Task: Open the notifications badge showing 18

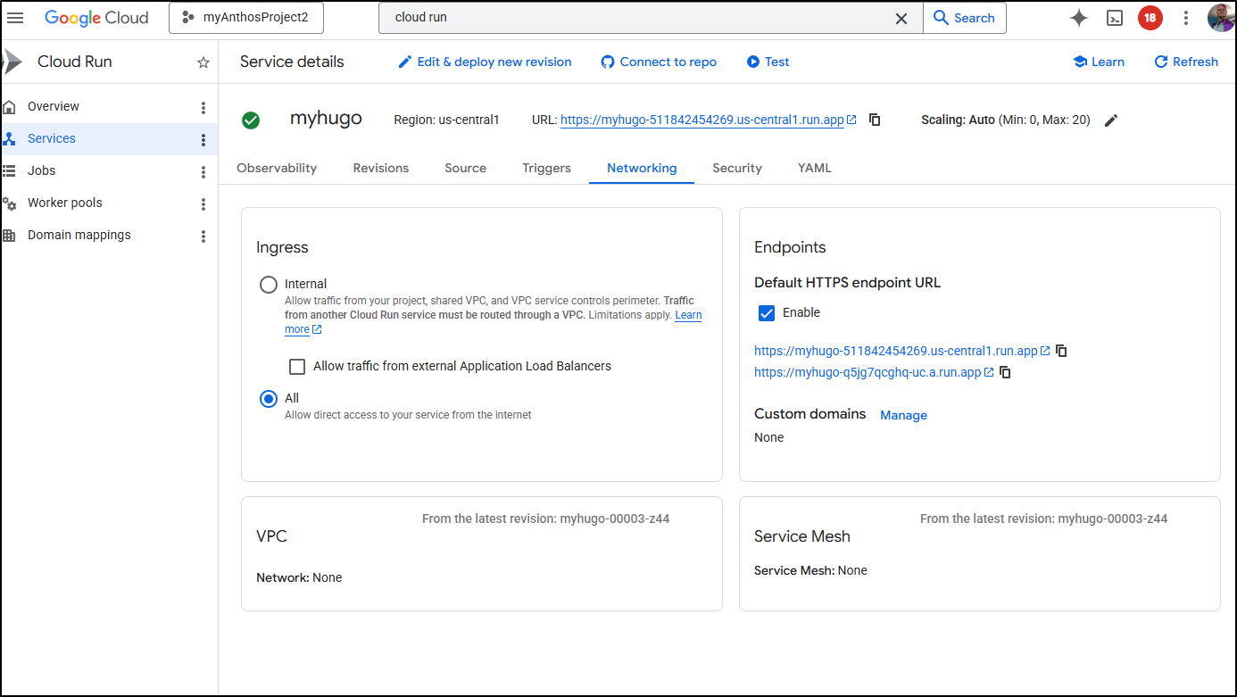Action: pos(1150,18)
